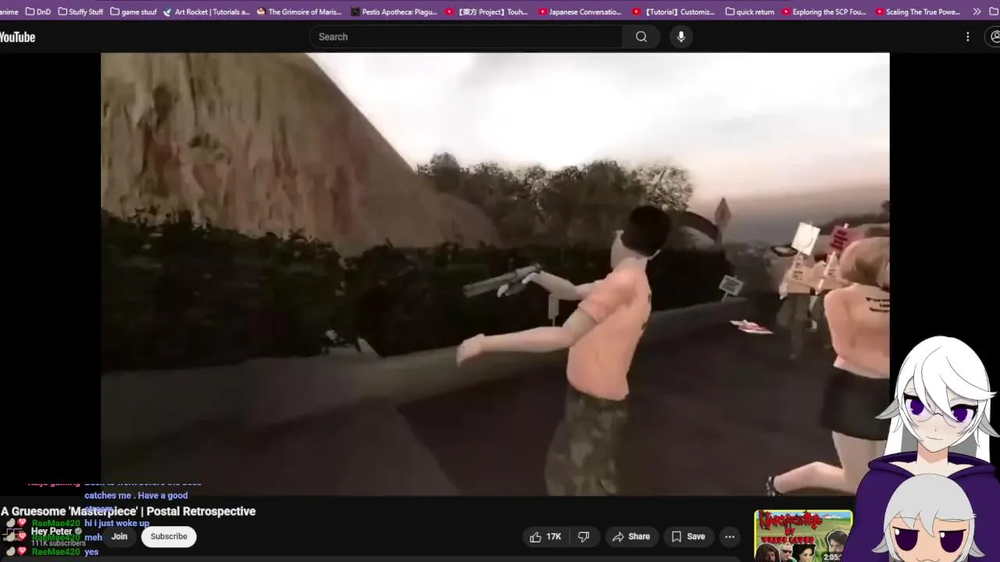Open The Grimoire of Marisa bookmark

(x=299, y=12)
